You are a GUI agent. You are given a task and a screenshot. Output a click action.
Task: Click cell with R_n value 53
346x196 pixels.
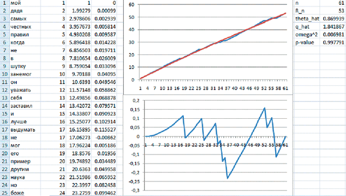point(333,11)
